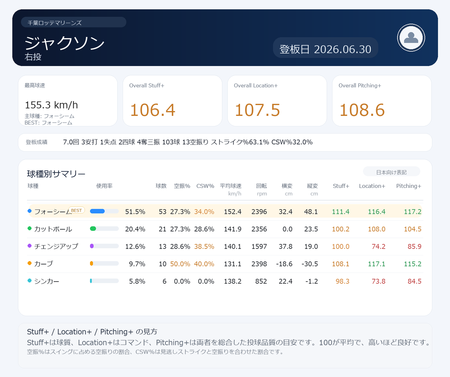450x377 pixels.
Task: Click the 使用率 column header
Action: 104,186
